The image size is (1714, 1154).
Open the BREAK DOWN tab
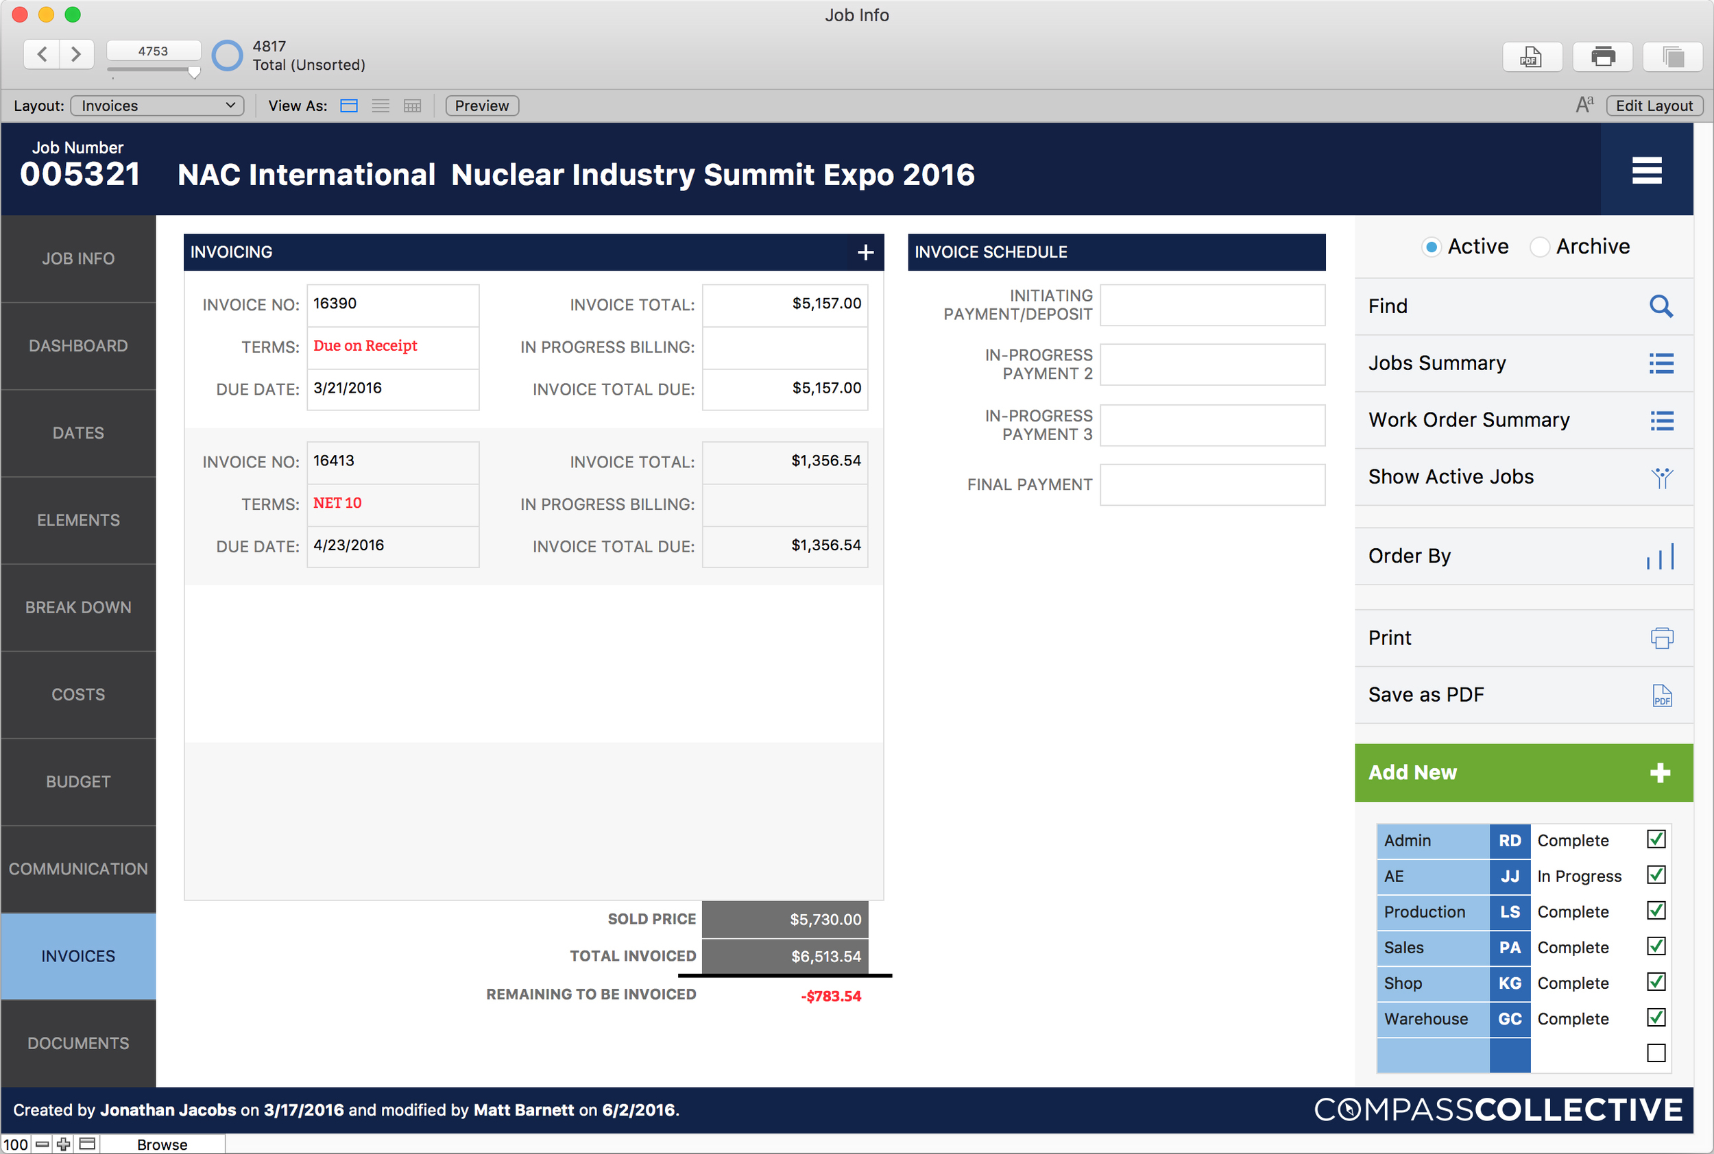78,608
